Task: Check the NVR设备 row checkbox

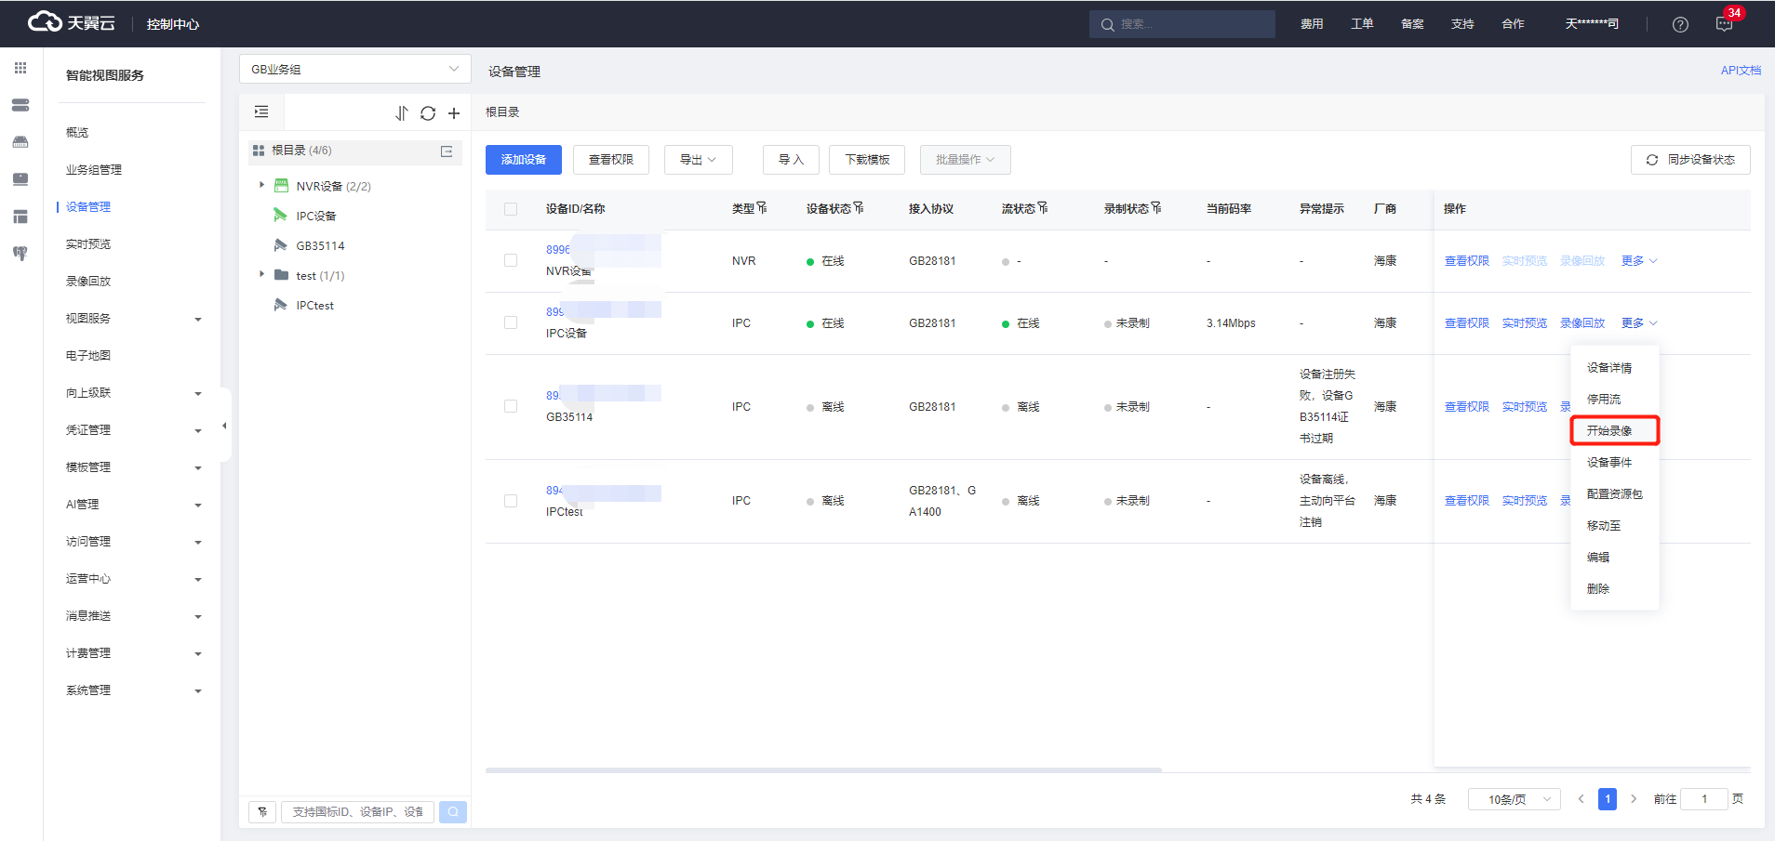Action: [x=511, y=260]
